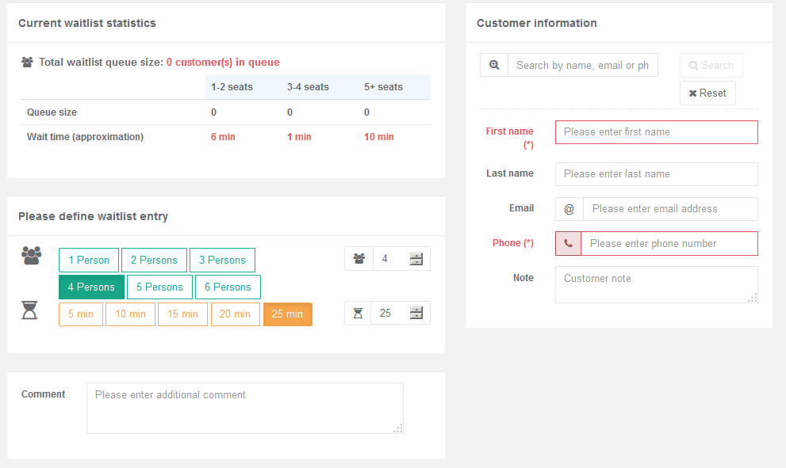
Task: Click the queue icon beside Total waitlist queue size
Action: tap(27, 62)
